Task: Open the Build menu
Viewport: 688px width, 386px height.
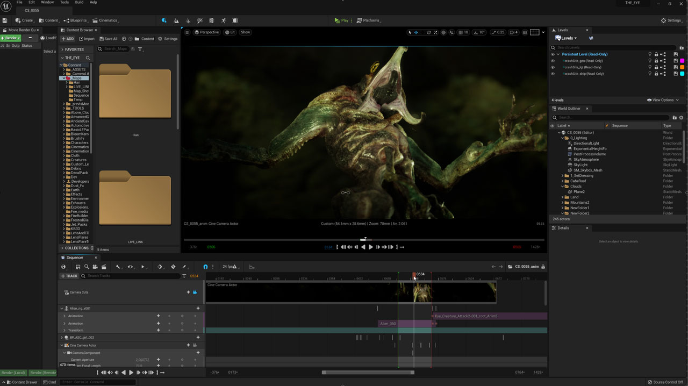Action: pos(79,3)
